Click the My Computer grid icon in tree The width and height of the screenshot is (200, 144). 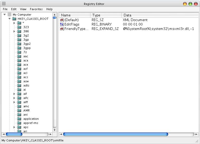(10, 15)
